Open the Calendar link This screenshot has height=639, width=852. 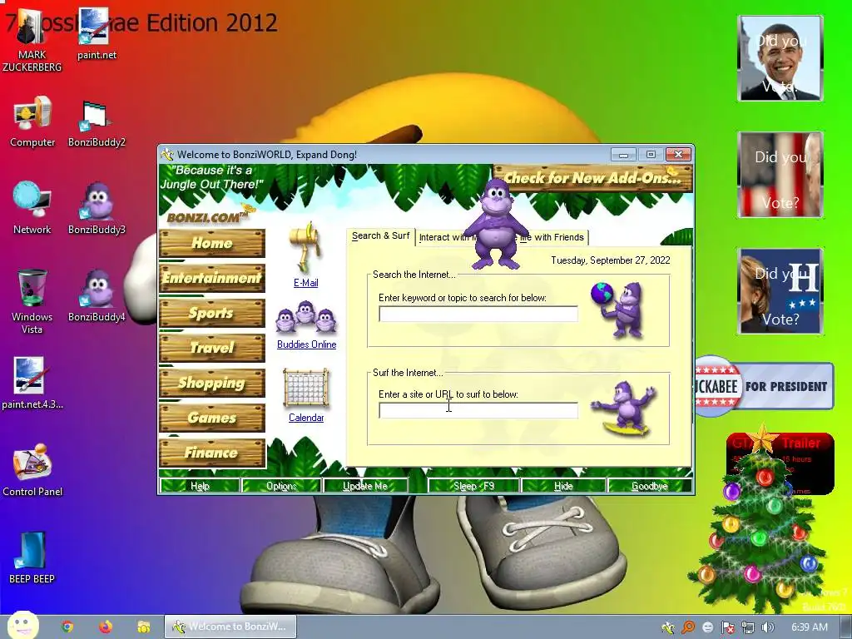click(306, 418)
